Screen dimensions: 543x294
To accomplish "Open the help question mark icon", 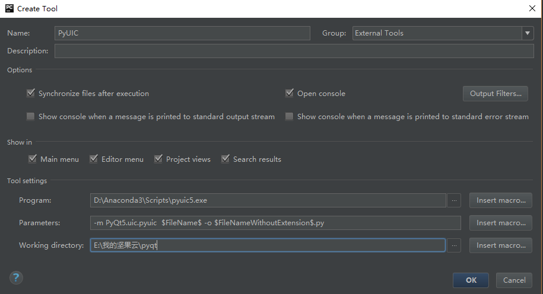I will tap(16, 277).
